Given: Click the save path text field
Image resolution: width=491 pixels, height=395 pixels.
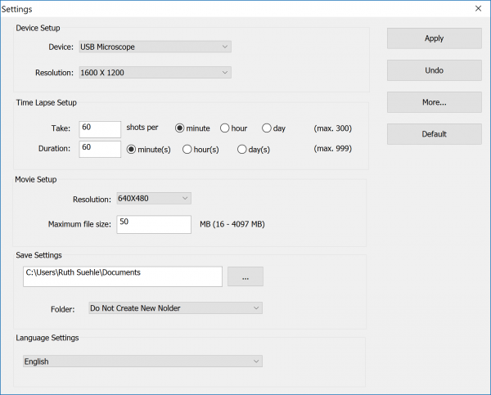Looking at the screenshot, I should pyautogui.click(x=122, y=276).
